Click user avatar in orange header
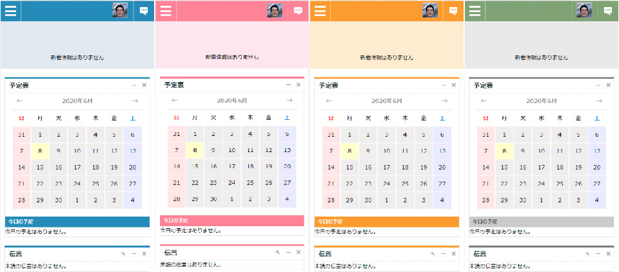Viewport: 619px width, 272px height. 430,10
